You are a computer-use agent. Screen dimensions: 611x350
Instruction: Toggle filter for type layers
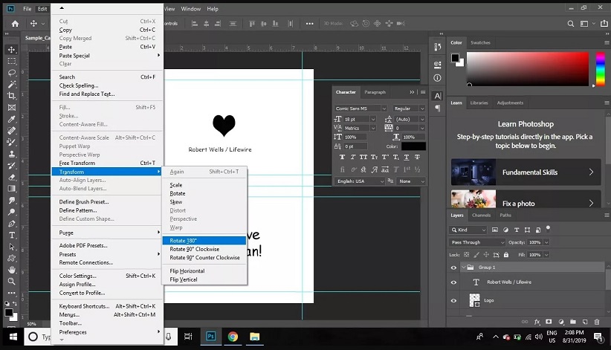coord(517,230)
